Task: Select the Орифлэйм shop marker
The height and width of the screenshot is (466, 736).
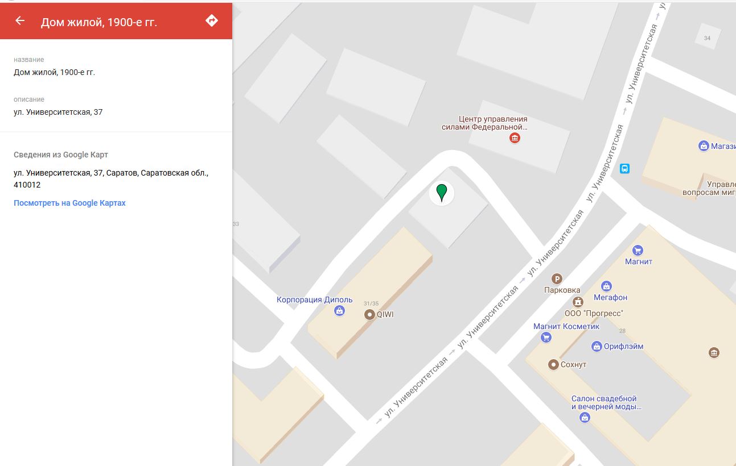Action: (597, 346)
